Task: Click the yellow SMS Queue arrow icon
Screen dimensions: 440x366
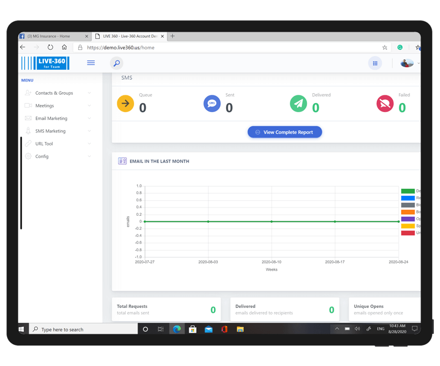Action: [126, 104]
